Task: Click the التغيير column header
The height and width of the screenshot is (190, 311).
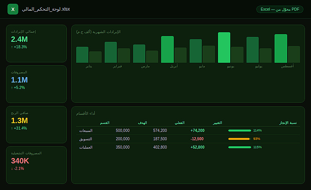Action: click(x=217, y=123)
